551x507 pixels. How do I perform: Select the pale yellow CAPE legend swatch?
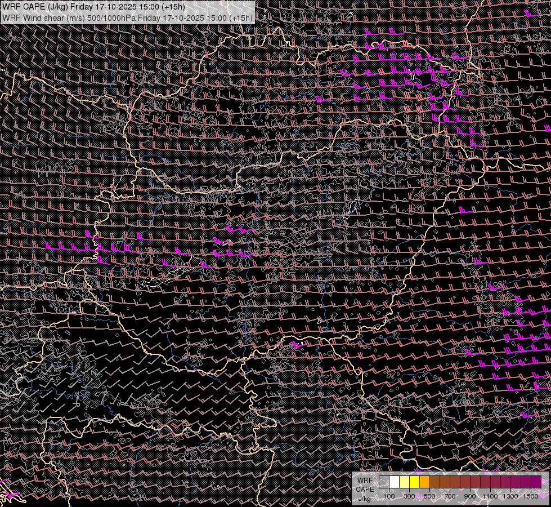pyautogui.click(x=404, y=482)
